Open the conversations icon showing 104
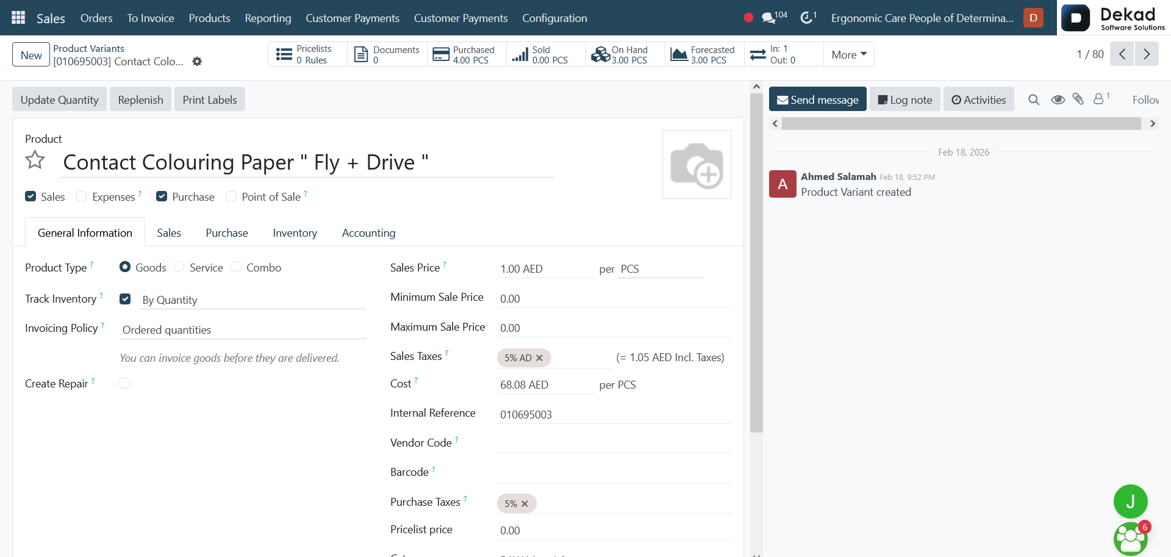Viewport: 1171px width, 557px height. (774, 18)
